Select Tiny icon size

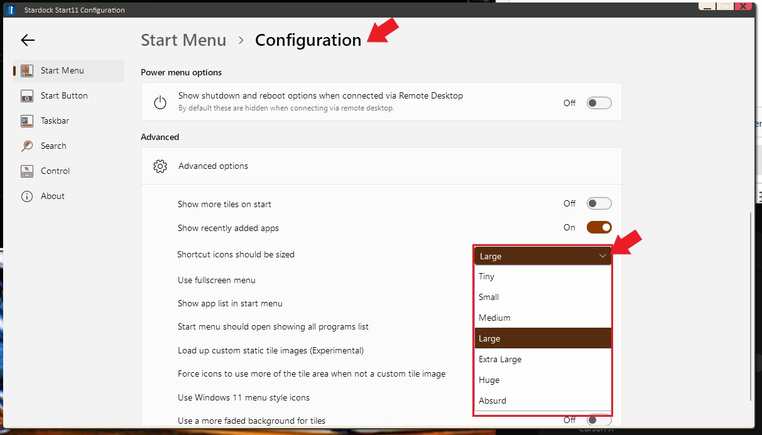(543, 276)
